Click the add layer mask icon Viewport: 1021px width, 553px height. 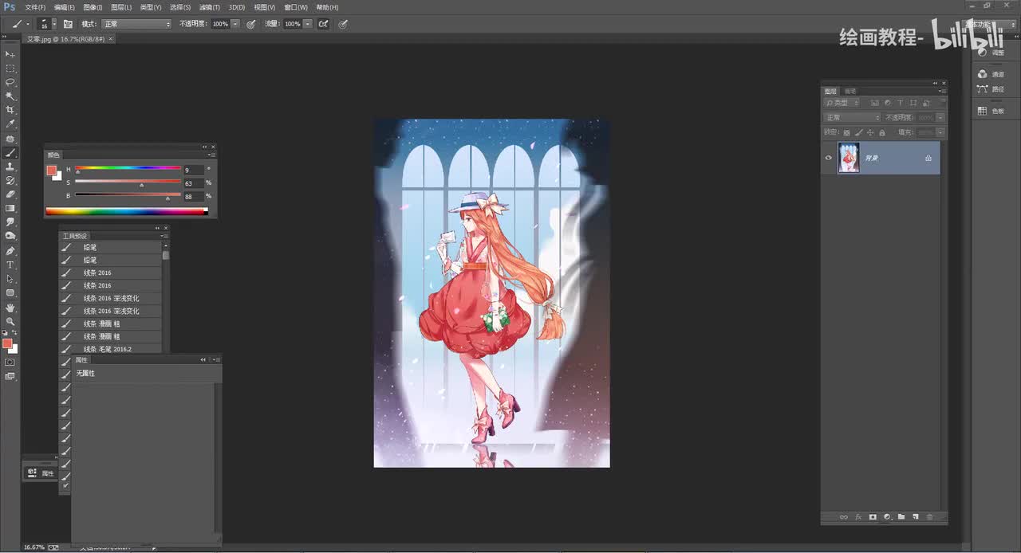(873, 517)
